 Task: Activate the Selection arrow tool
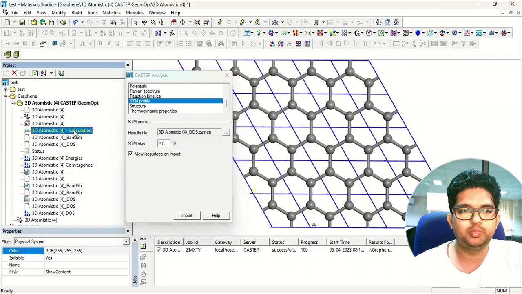click(135, 22)
